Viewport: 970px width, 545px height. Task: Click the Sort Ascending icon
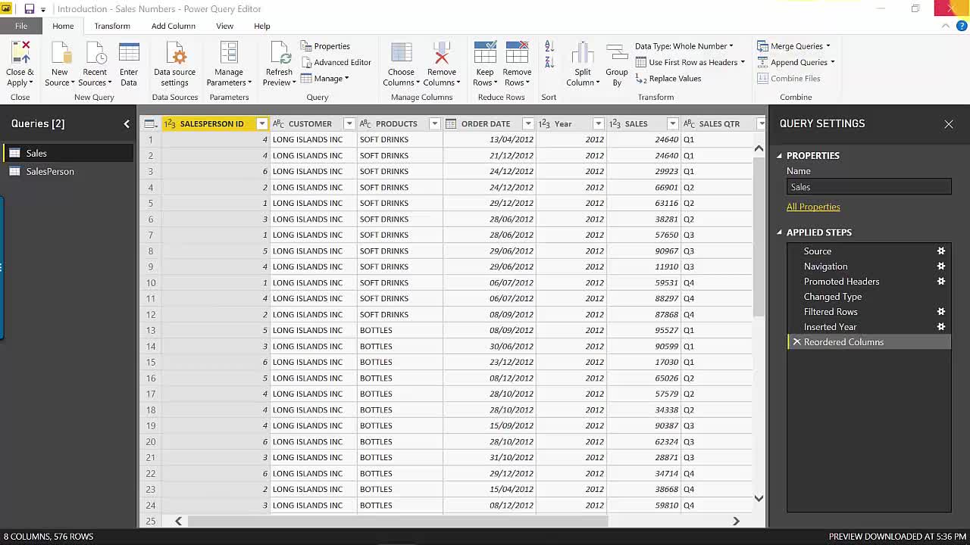(549, 47)
